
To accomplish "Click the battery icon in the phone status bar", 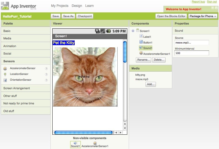I will 108,31.
